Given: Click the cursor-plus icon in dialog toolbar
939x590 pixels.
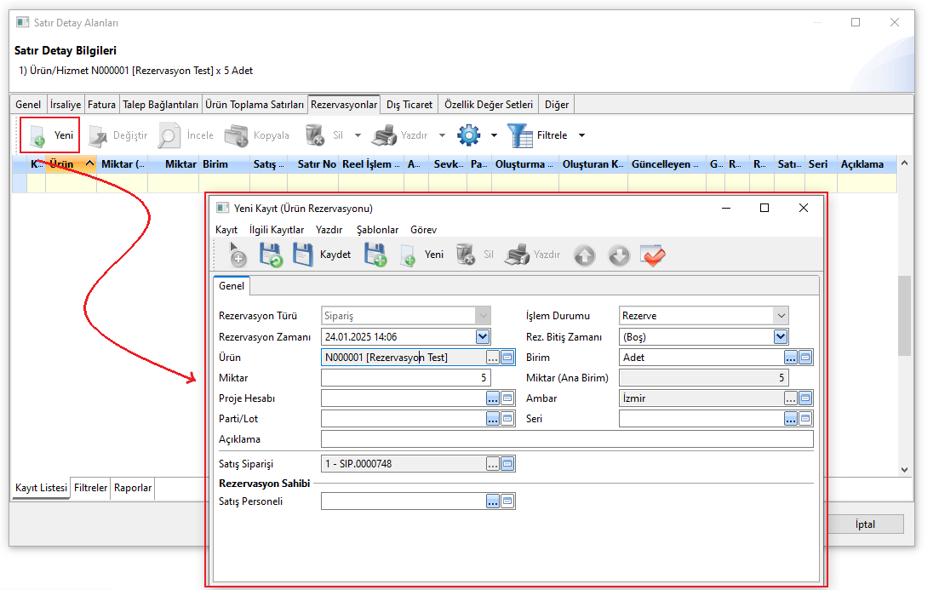Looking at the screenshot, I should point(237,255).
